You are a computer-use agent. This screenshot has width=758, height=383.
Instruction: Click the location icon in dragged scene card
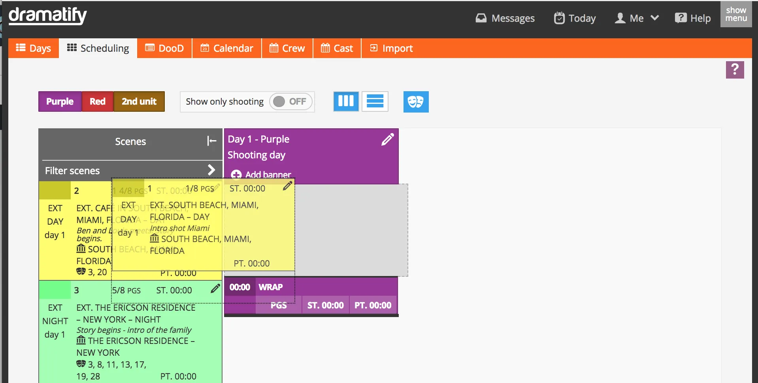[155, 238]
